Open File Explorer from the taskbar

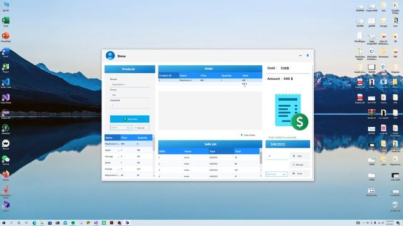(42, 223)
